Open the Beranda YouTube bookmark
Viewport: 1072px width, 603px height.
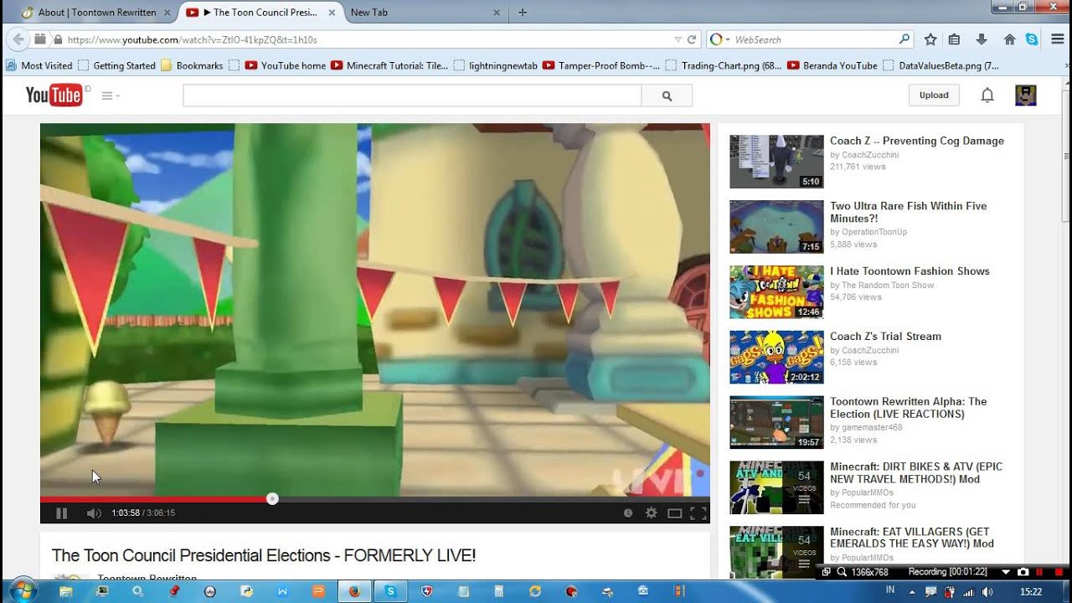pyautogui.click(x=832, y=65)
